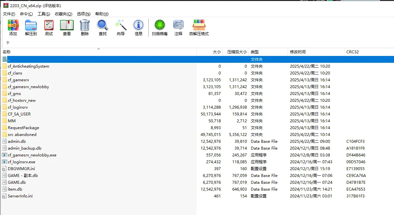Select the parent directory ".." row

(197, 59)
